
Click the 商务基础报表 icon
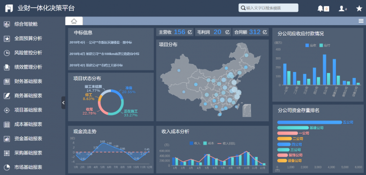7,96
